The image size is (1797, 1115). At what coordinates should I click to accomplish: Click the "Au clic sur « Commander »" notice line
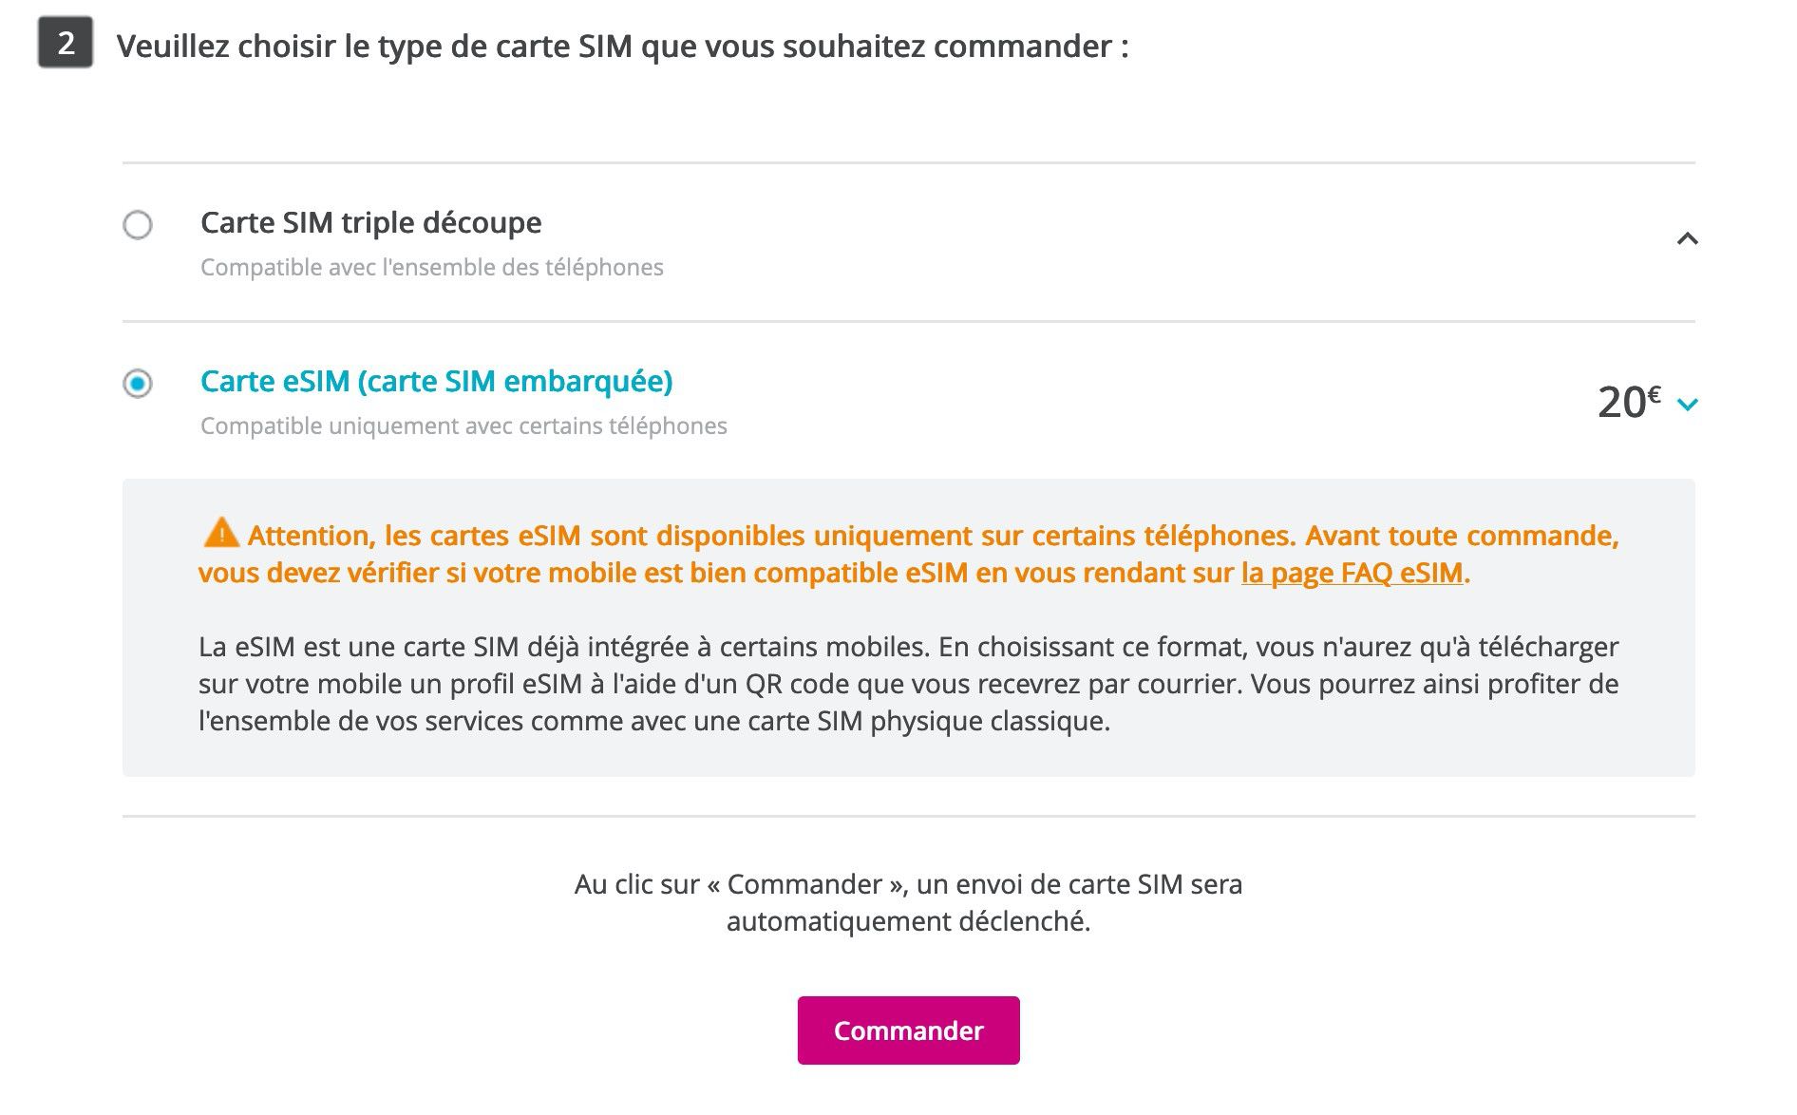[x=908, y=885]
